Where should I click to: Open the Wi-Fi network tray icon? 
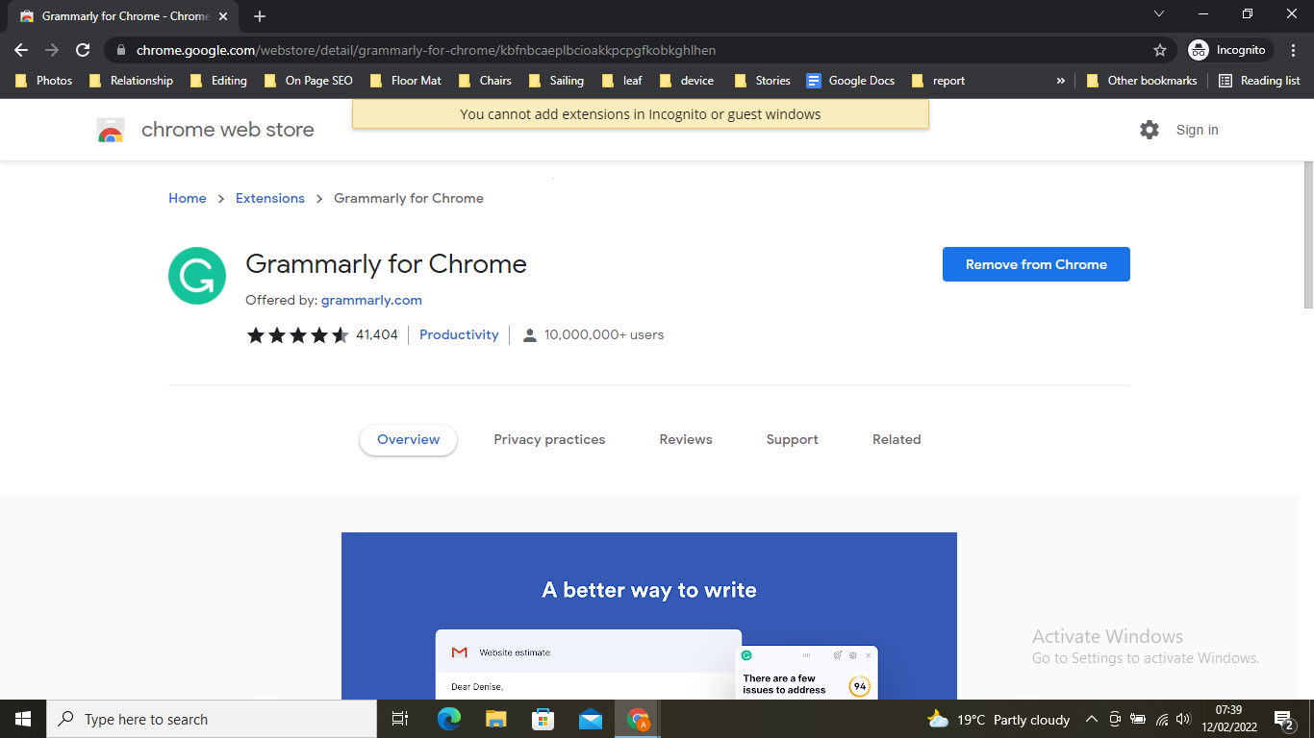(x=1161, y=719)
